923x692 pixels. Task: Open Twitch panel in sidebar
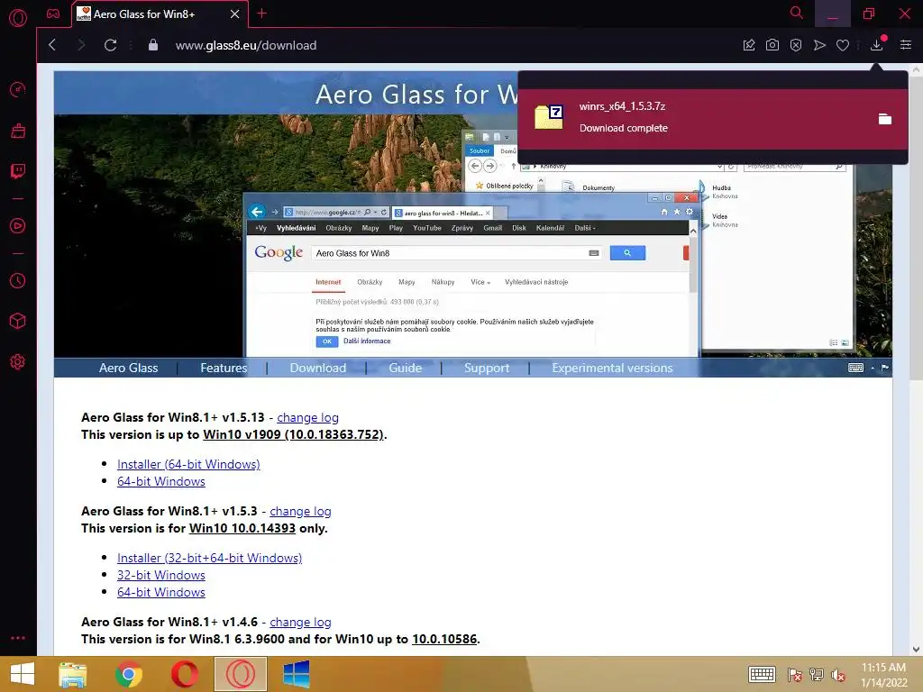point(18,171)
